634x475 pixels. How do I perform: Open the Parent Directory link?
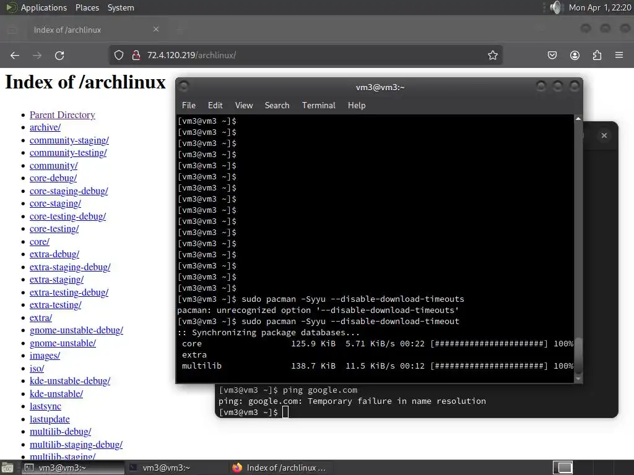tap(63, 114)
